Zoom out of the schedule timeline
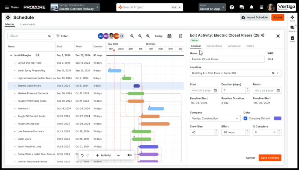The width and height of the screenshot is (299, 170). [140, 36]
